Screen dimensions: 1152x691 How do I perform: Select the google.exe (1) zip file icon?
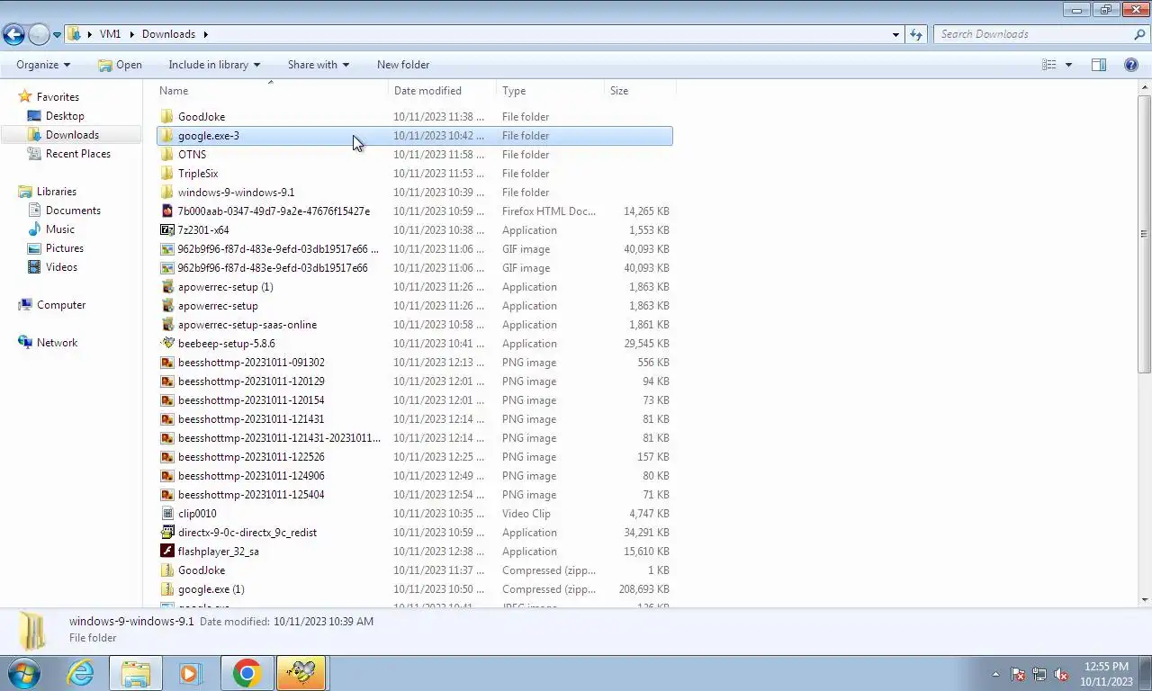(166, 589)
